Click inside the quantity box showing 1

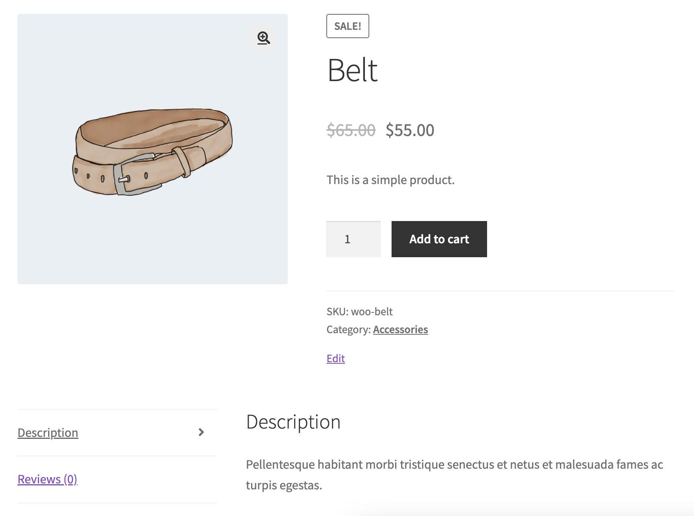tap(353, 239)
